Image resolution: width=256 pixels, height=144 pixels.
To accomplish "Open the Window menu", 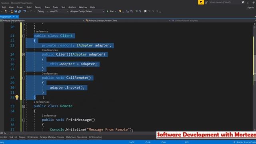I will 83,7.
